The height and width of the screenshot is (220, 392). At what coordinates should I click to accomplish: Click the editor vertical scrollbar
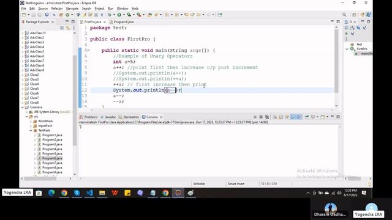coord(336,61)
